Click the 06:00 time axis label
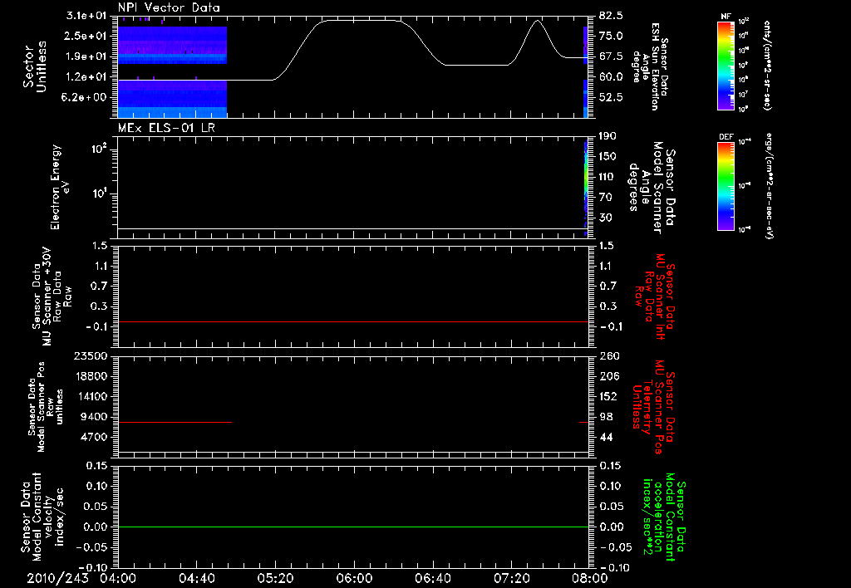The width and height of the screenshot is (851, 588). tap(354, 578)
